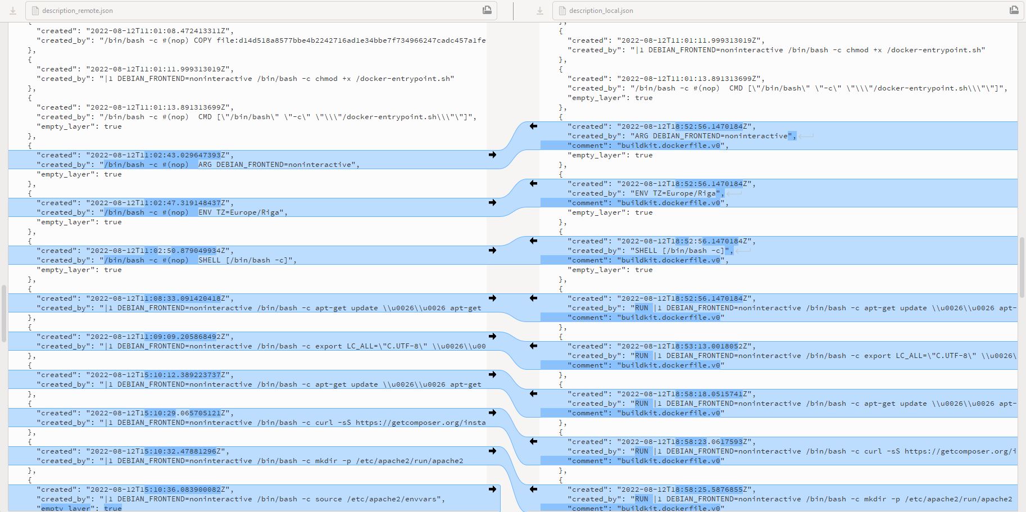The image size is (1026, 512).
Task: Push remote 'SHELL [/bin/bash -c]' change right via arrow
Action: click(x=492, y=251)
